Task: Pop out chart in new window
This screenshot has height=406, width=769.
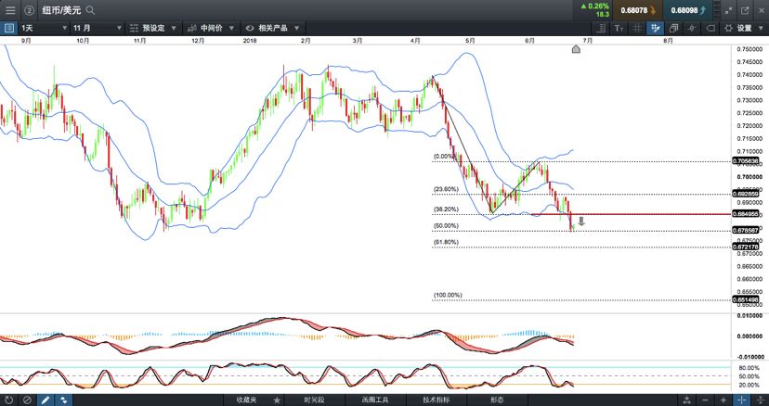Action: pyautogui.click(x=746, y=10)
